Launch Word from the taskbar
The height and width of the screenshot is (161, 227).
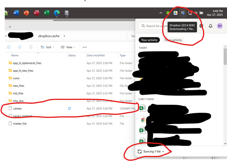[x=16, y=13]
